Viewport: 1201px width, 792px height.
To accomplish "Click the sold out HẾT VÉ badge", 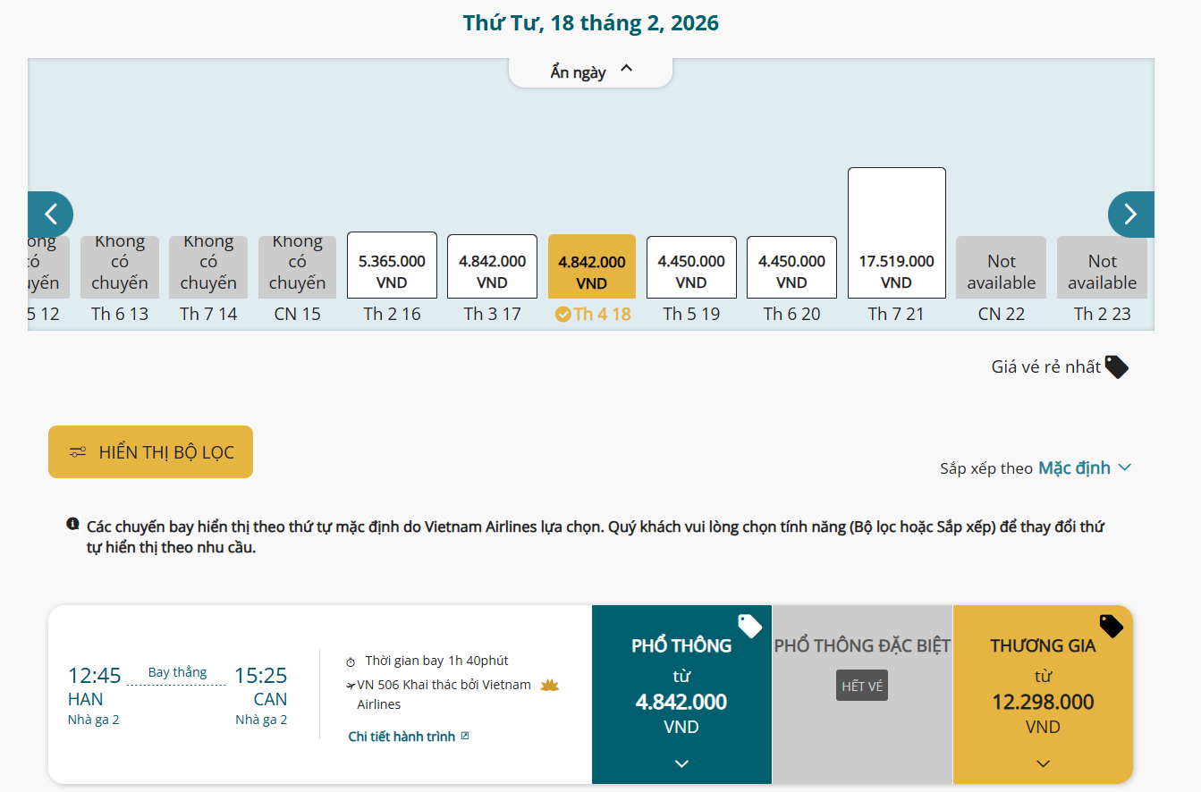I will click(x=862, y=687).
